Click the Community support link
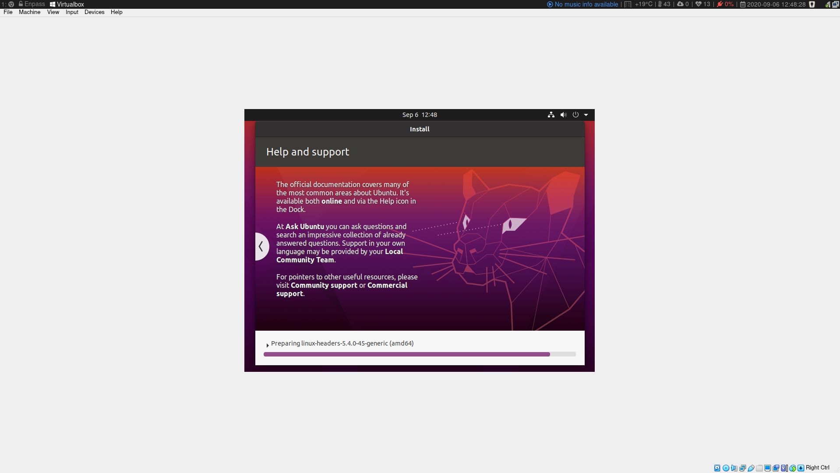840x473 pixels. tap(324, 285)
